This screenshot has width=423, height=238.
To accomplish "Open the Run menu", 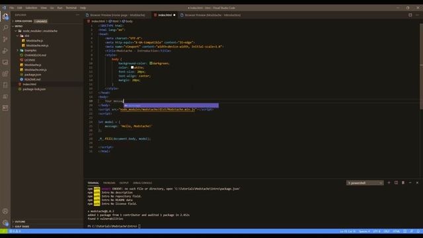I will 60,8.
